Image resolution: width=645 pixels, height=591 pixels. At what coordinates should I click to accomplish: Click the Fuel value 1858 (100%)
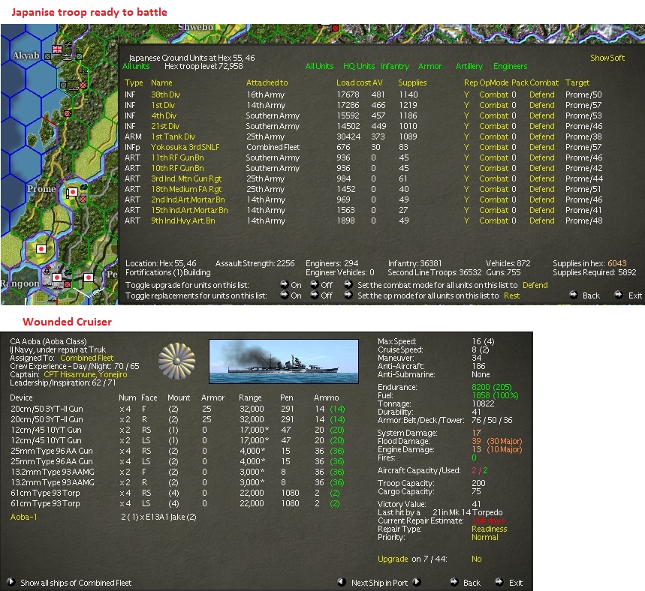pyautogui.click(x=495, y=395)
